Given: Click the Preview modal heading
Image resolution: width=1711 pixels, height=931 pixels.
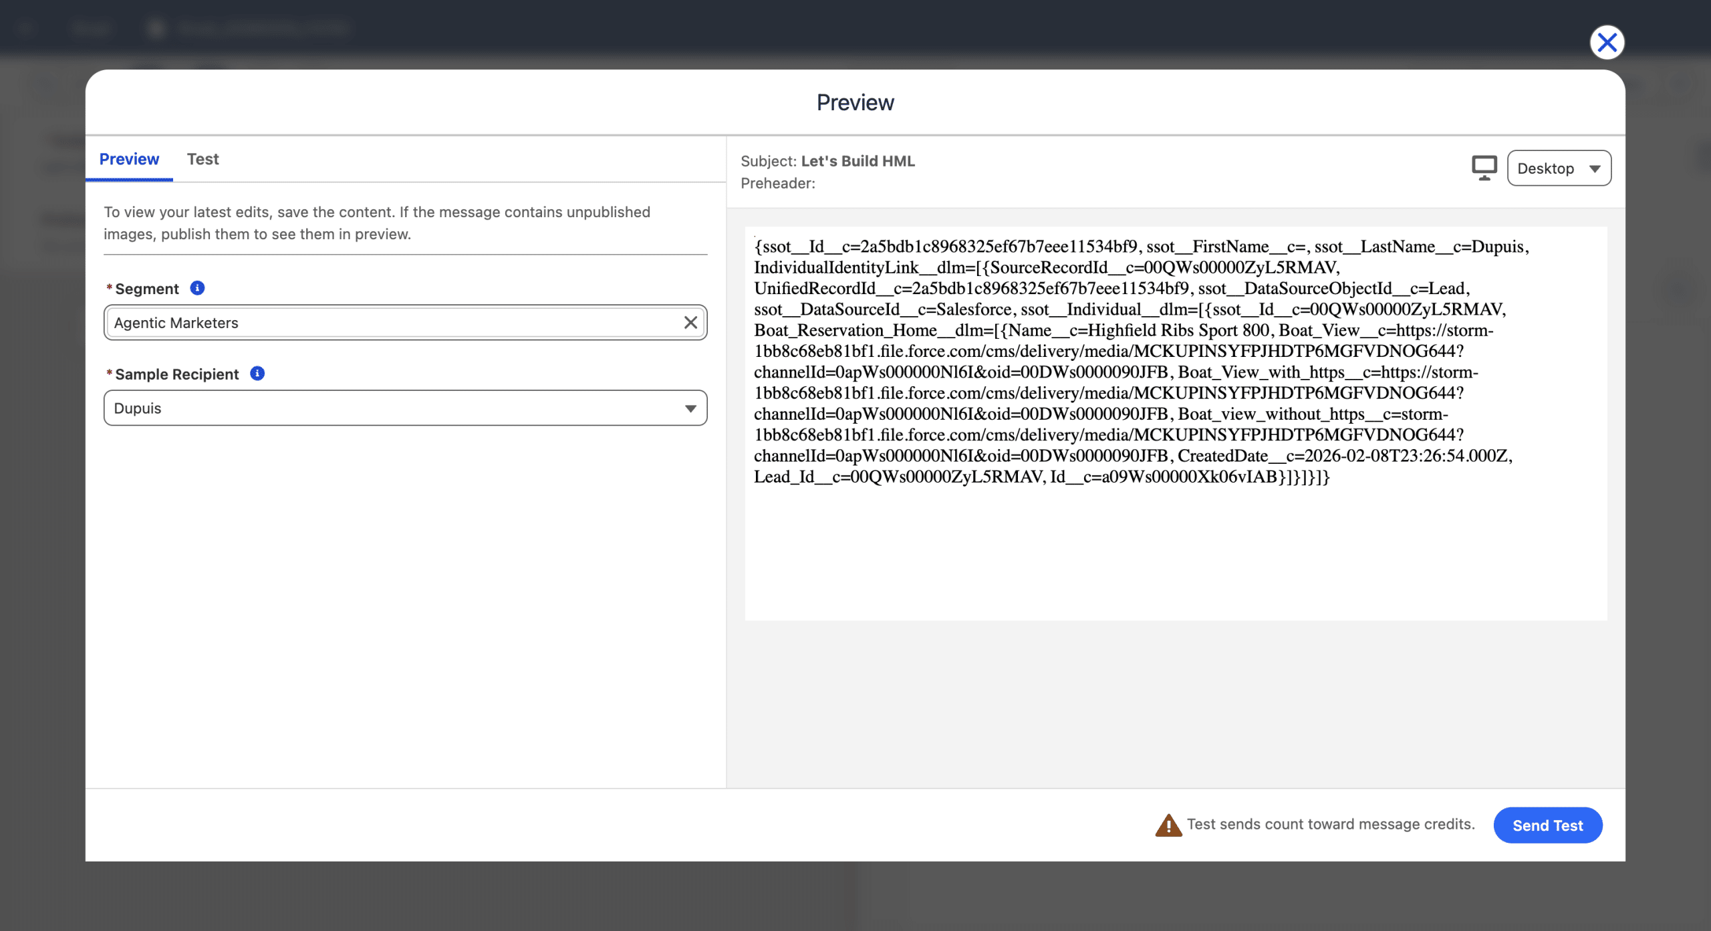Looking at the screenshot, I should 855,103.
